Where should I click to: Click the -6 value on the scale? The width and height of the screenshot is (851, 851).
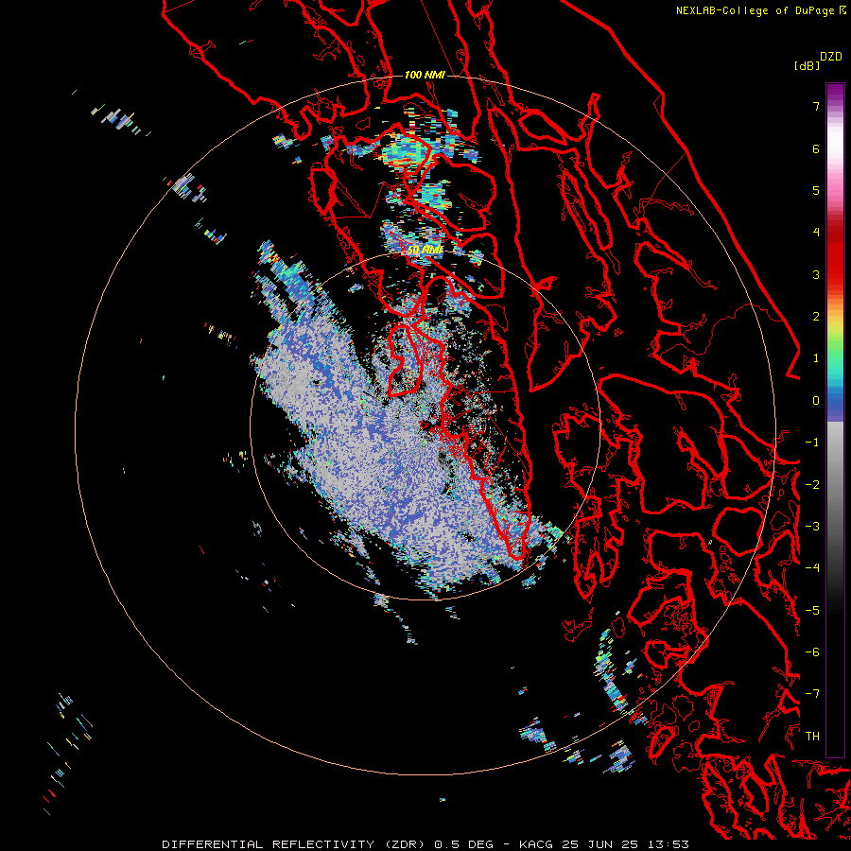(x=812, y=652)
